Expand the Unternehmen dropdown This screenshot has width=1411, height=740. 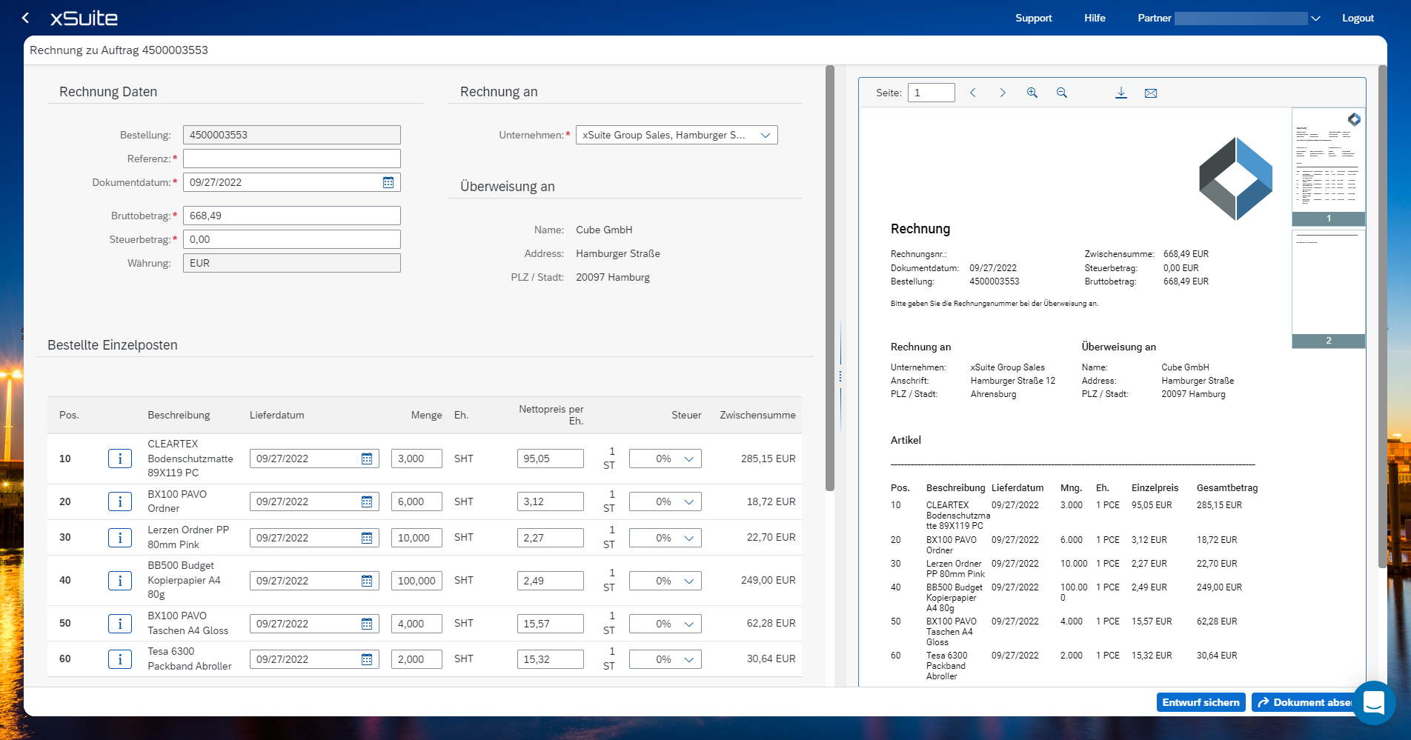(765, 135)
